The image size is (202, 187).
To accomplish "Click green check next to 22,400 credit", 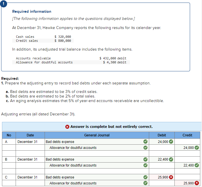I will pos(197,165).
